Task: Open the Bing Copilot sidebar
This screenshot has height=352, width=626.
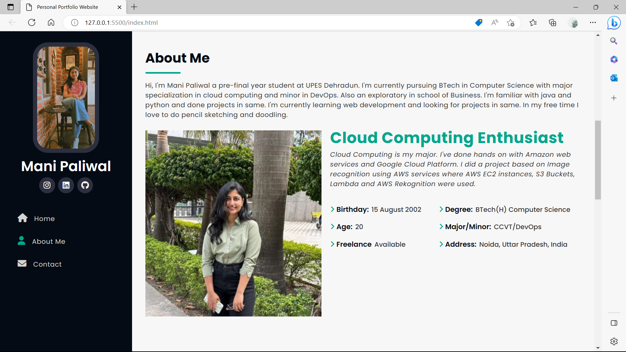Action: (x=614, y=22)
